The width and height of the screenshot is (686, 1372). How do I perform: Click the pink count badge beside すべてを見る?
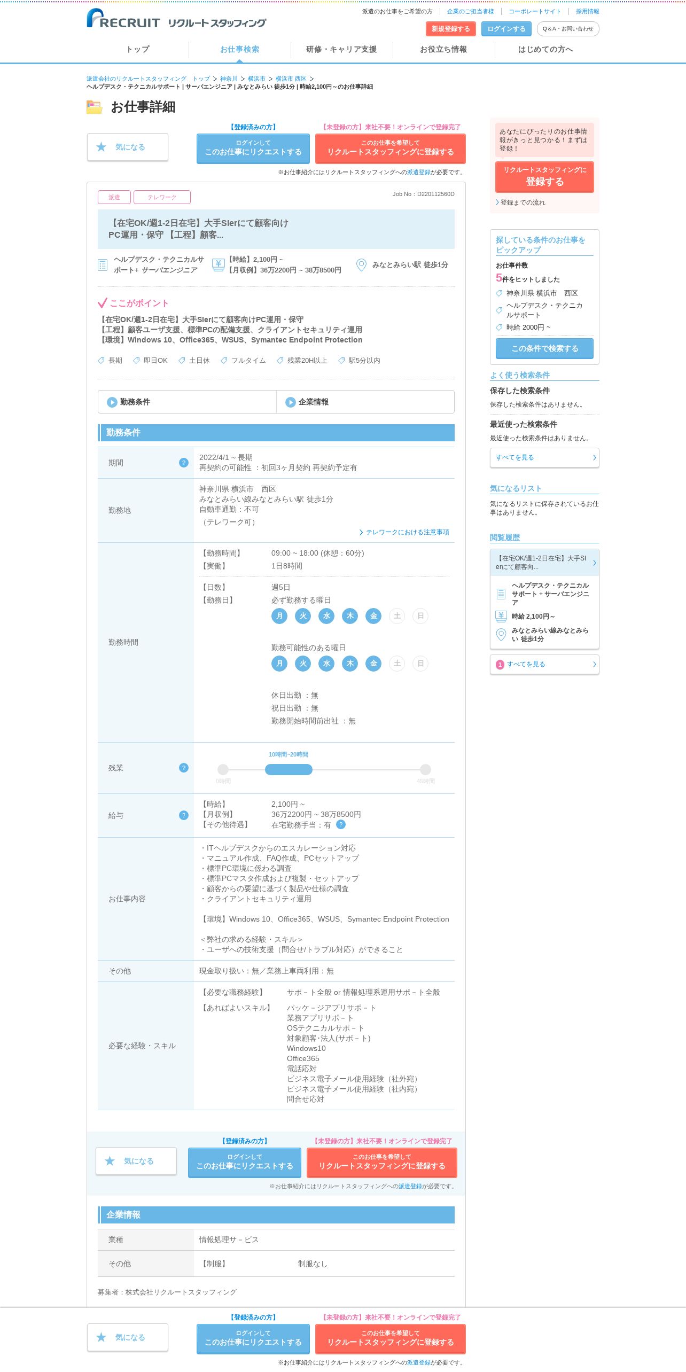(x=500, y=665)
